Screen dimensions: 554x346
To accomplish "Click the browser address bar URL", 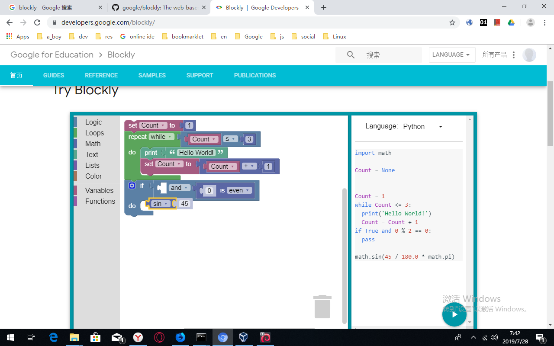I will 108,22.
